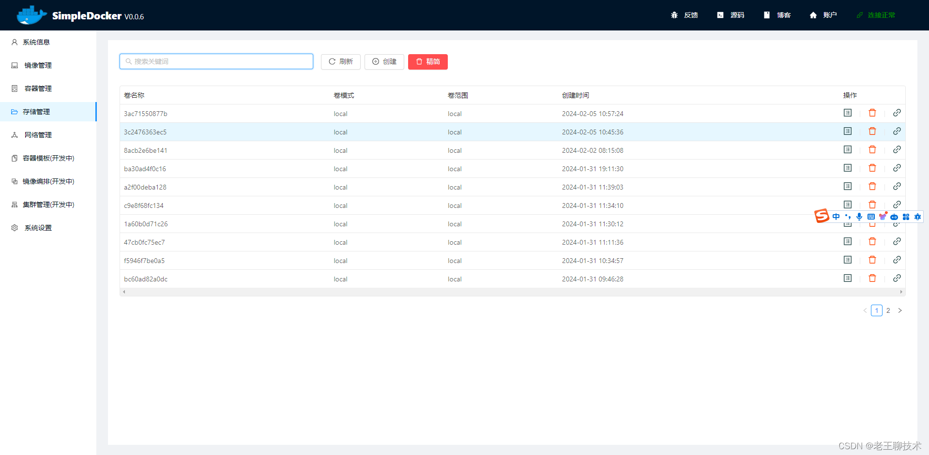Screen dimensions: 929x455
Task: Click the 源码 source code icon
Action: (x=720, y=15)
